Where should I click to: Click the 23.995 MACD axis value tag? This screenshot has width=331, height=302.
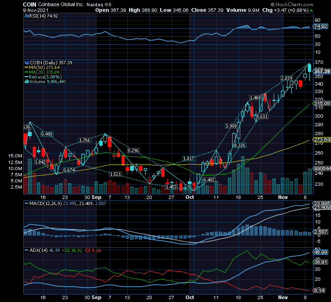(x=322, y=203)
